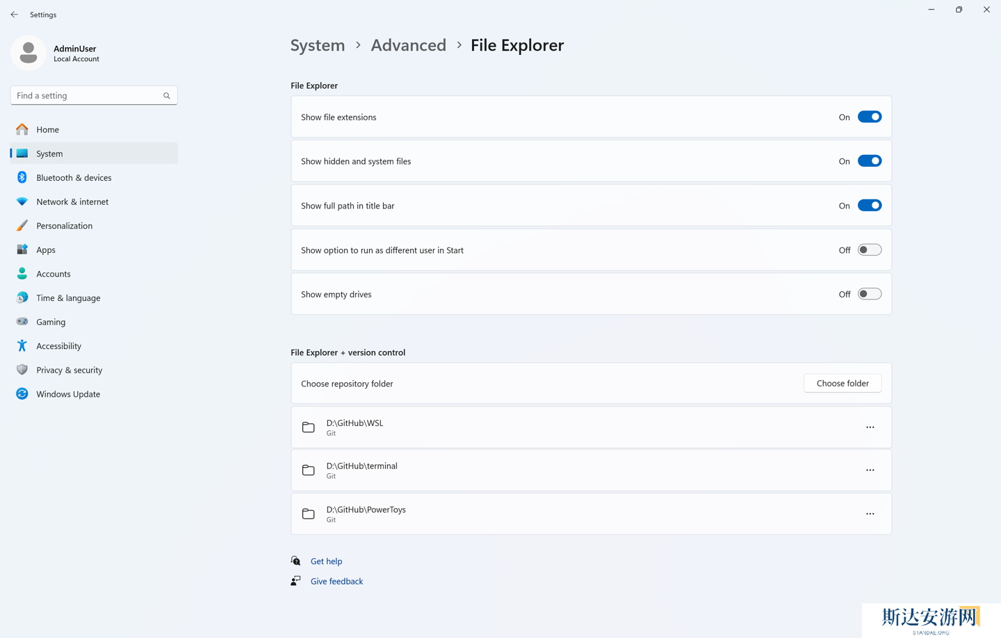Click the folder icon for D:\GitHub\WSL

point(309,427)
